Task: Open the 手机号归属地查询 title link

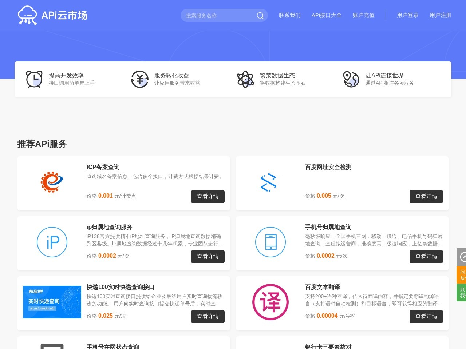Action: [328, 227]
